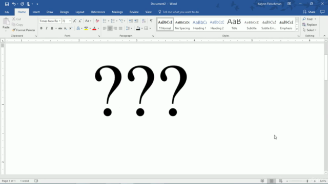Cut the selected text
This screenshot has width=328, height=184.
click(16, 19)
